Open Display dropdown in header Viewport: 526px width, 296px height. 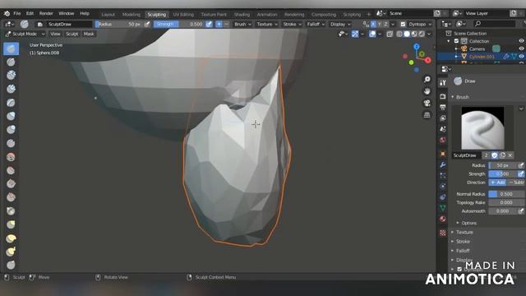340,24
